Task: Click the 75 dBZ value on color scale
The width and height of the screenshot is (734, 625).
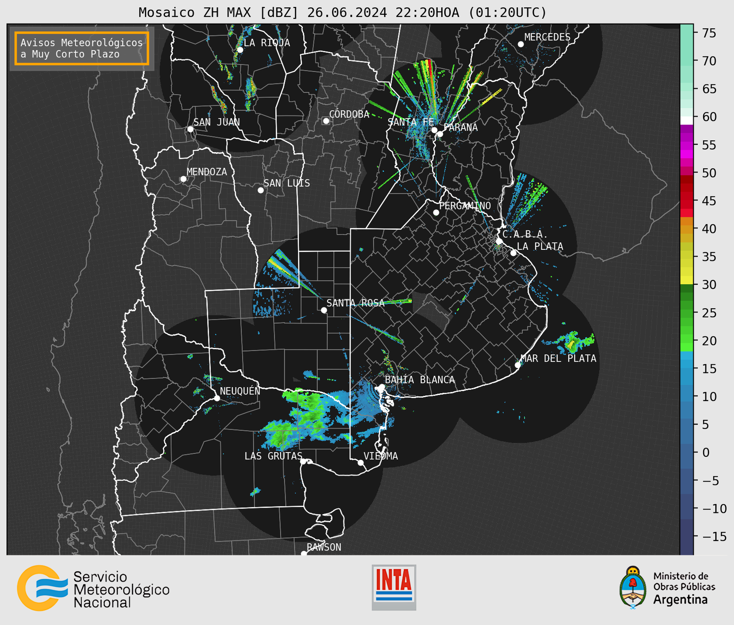Action: [x=709, y=33]
